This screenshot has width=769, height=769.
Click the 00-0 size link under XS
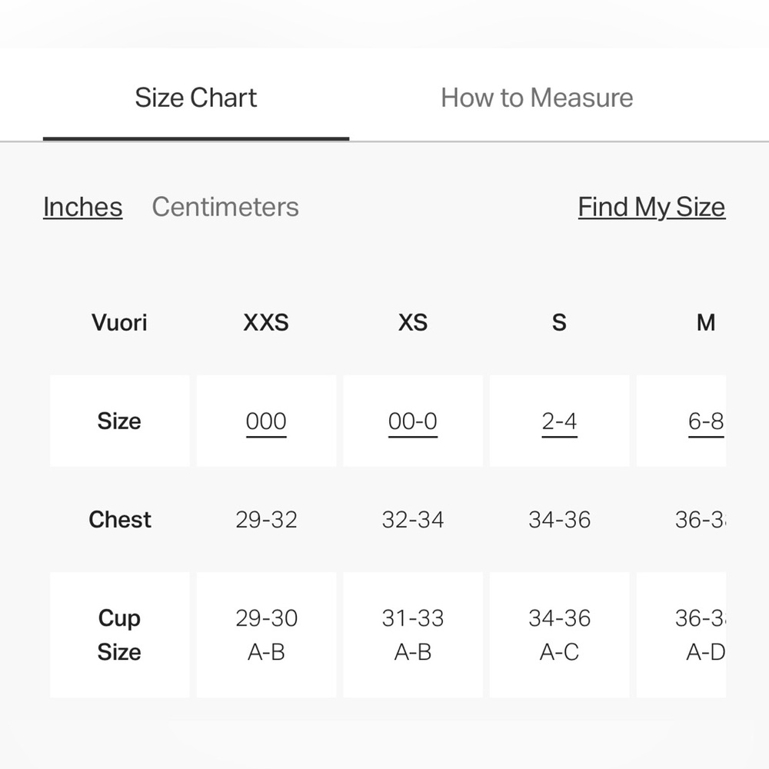(413, 421)
